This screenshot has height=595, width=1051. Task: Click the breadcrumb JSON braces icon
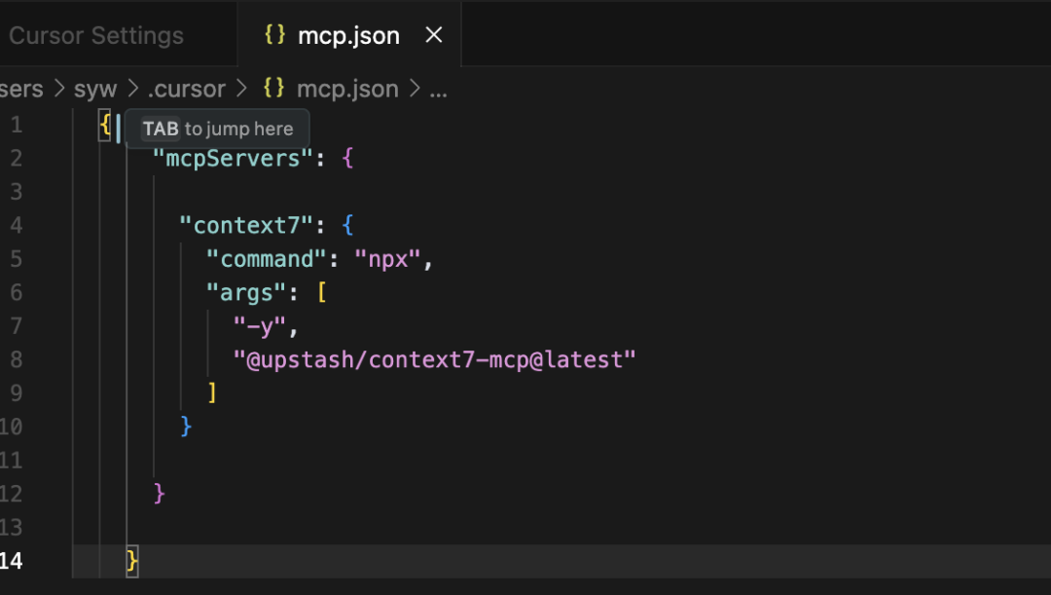coord(273,89)
